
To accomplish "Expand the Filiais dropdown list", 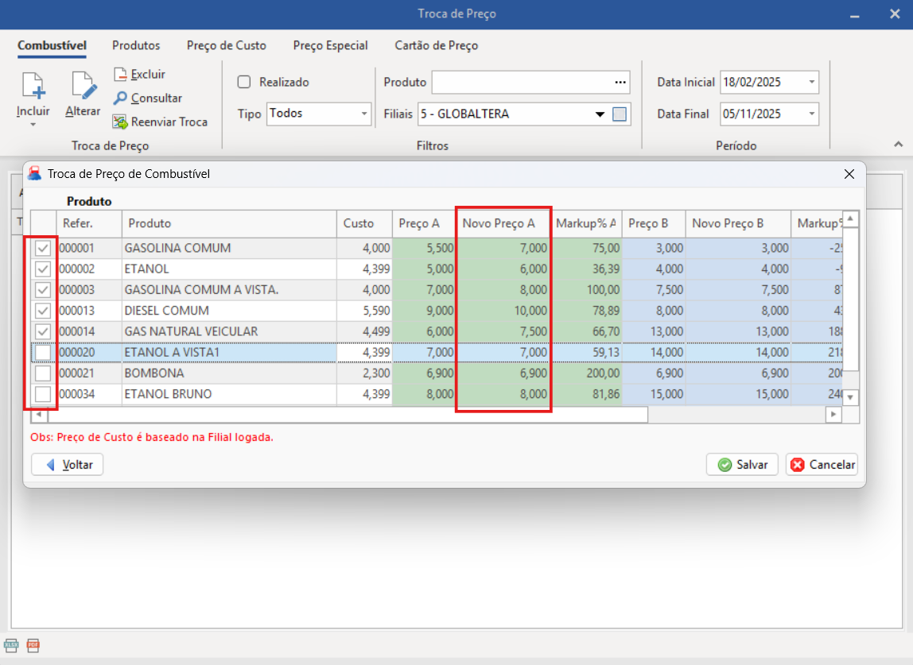I will click(x=600, y=114).
